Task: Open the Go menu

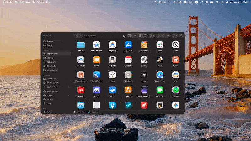Action: (x=34, y=2)
